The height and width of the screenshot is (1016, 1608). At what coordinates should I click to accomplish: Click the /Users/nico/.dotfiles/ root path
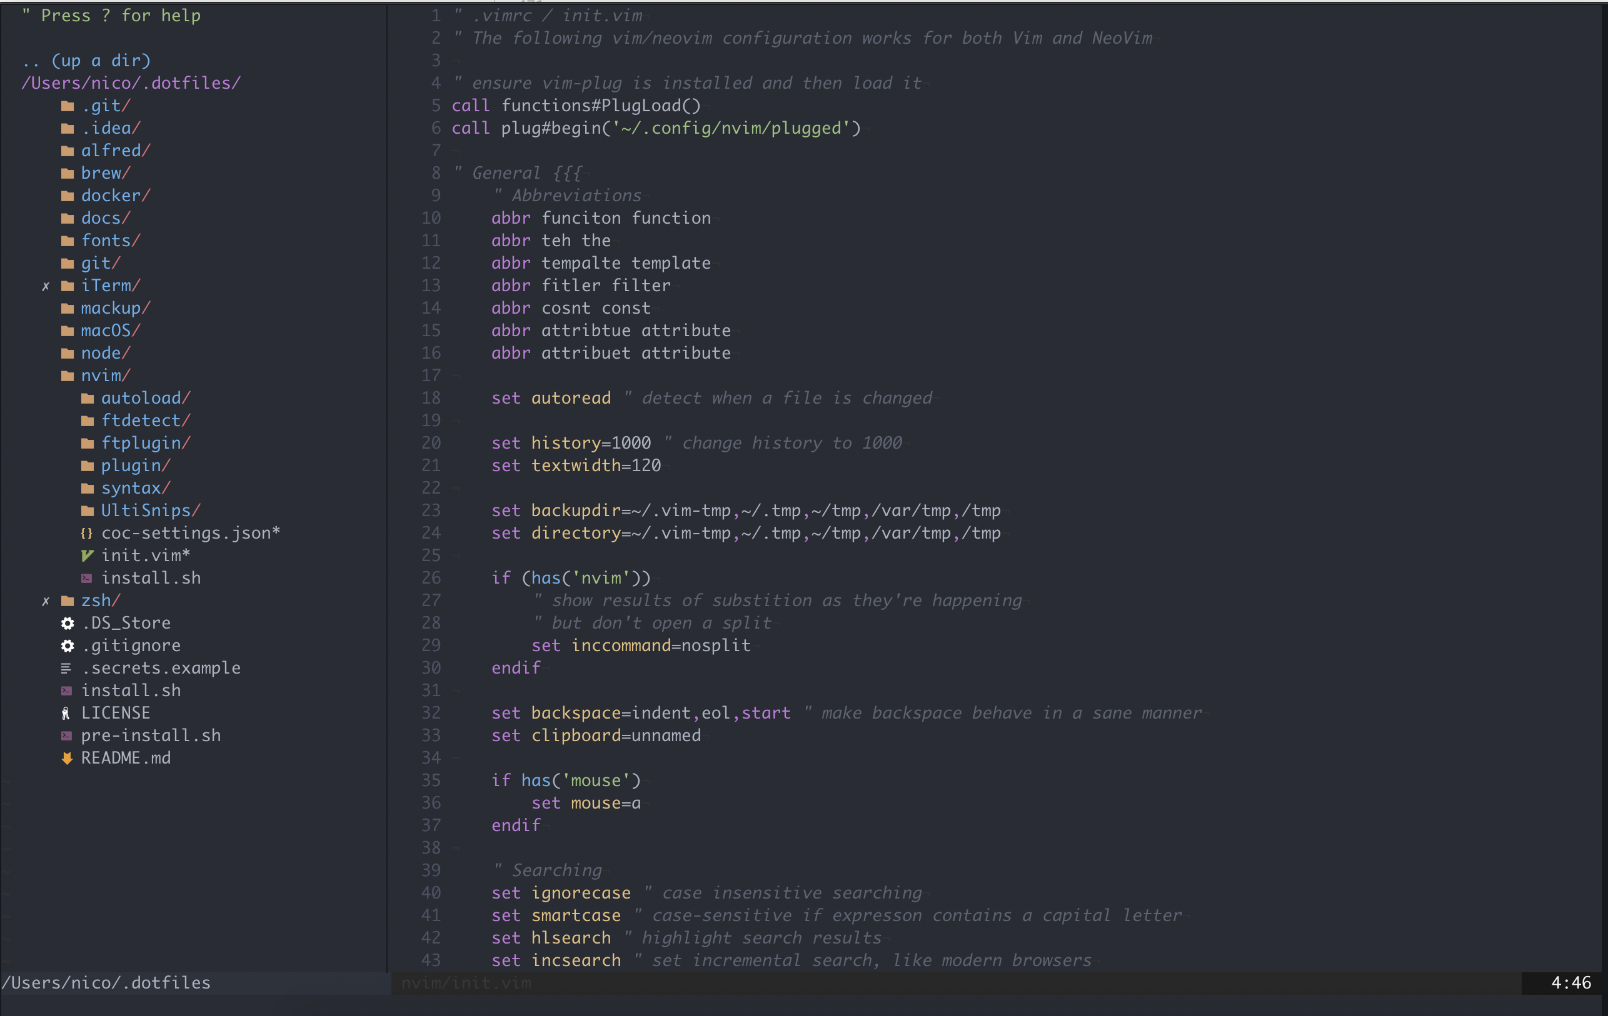pyautogui.click(x=131, y=84)
